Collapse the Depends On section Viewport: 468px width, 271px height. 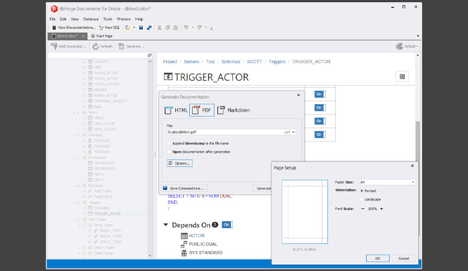[166, 225]
